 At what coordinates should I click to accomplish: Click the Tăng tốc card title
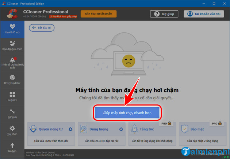147,129
